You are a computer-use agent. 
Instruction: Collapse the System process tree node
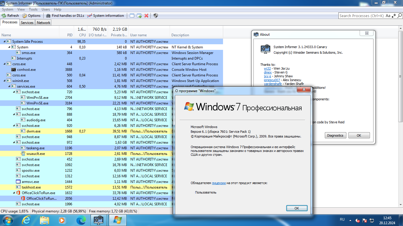pyautogui.click(x=9, y=47)
